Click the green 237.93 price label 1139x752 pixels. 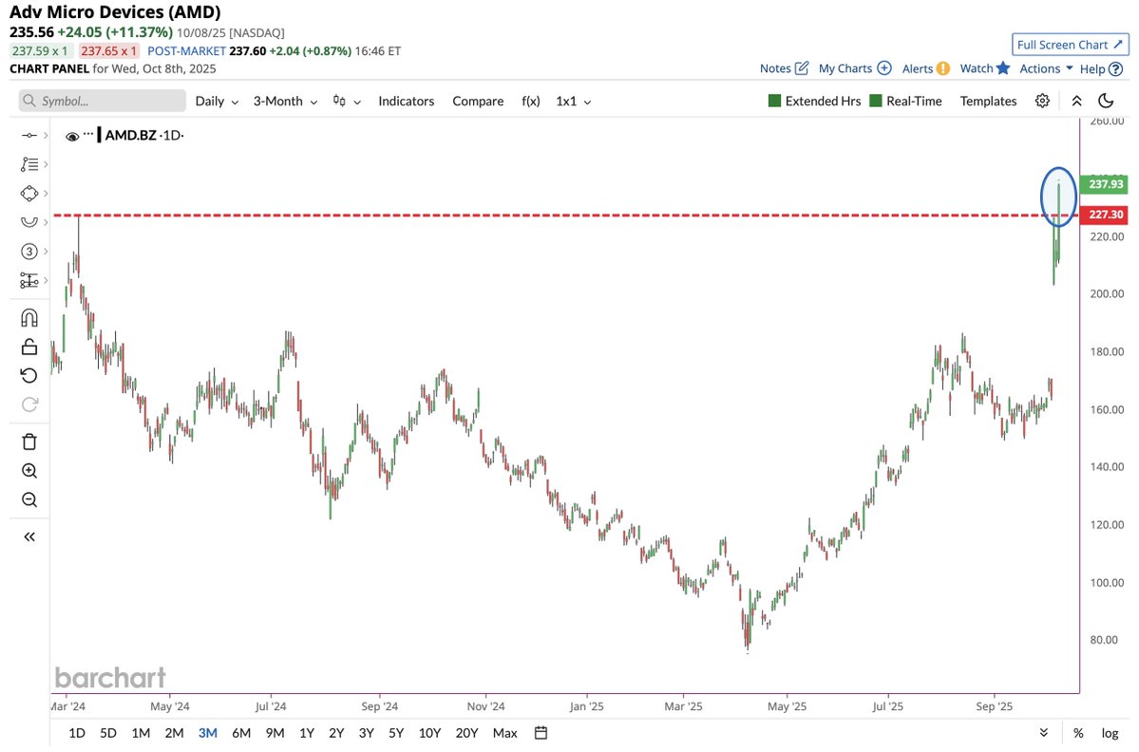coord(1104,184)
